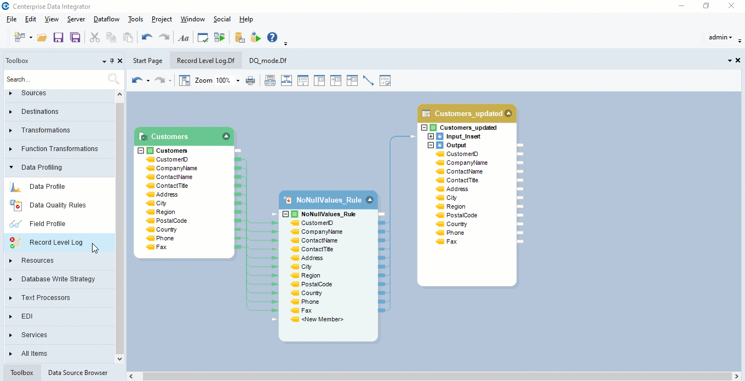This screenshot has width=745, height=381.
Task: Click the Help question mark icon
Action: 272,37
